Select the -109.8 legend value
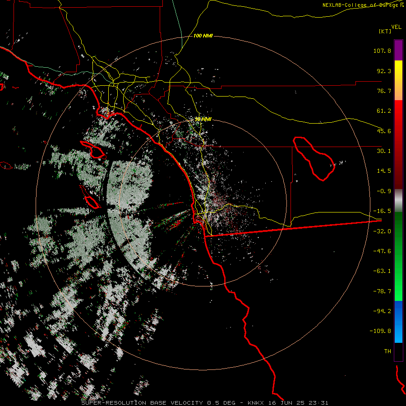The image size is (406, 406). point(380,331)
